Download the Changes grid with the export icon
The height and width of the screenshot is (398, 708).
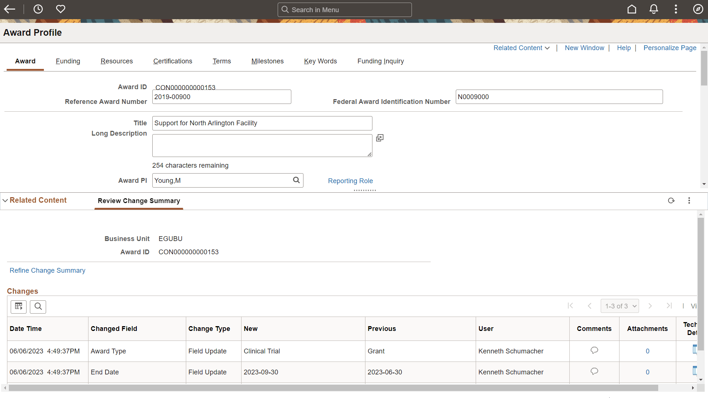click(x=18, y=306)
